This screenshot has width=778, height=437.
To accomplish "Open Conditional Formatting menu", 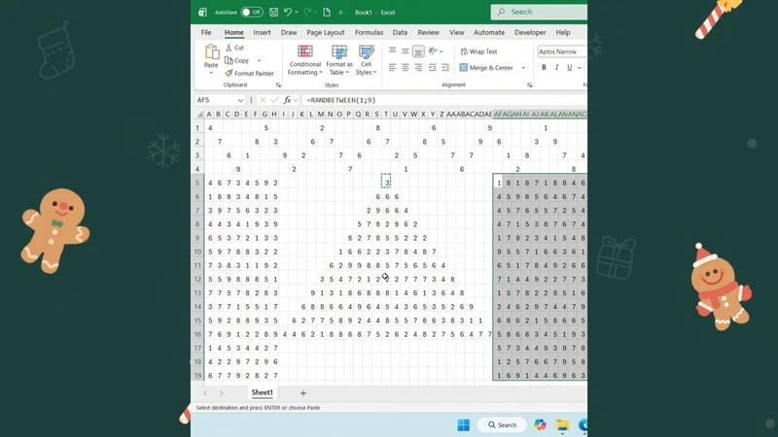I will [x=305, y=60].
